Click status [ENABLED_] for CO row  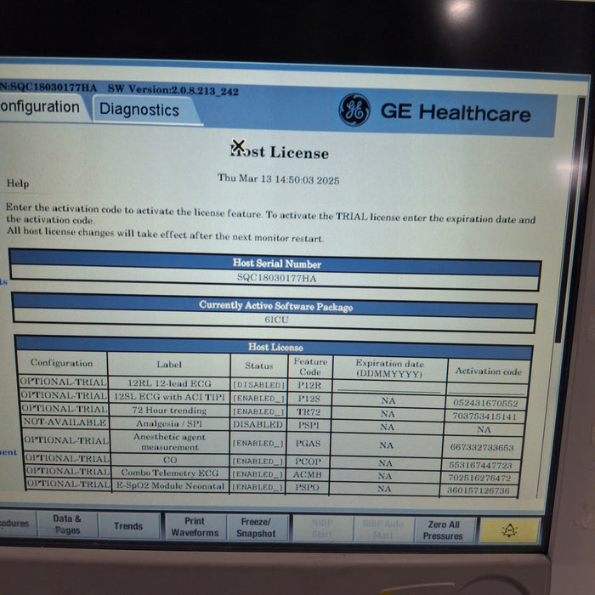click(x=258, y=461)
